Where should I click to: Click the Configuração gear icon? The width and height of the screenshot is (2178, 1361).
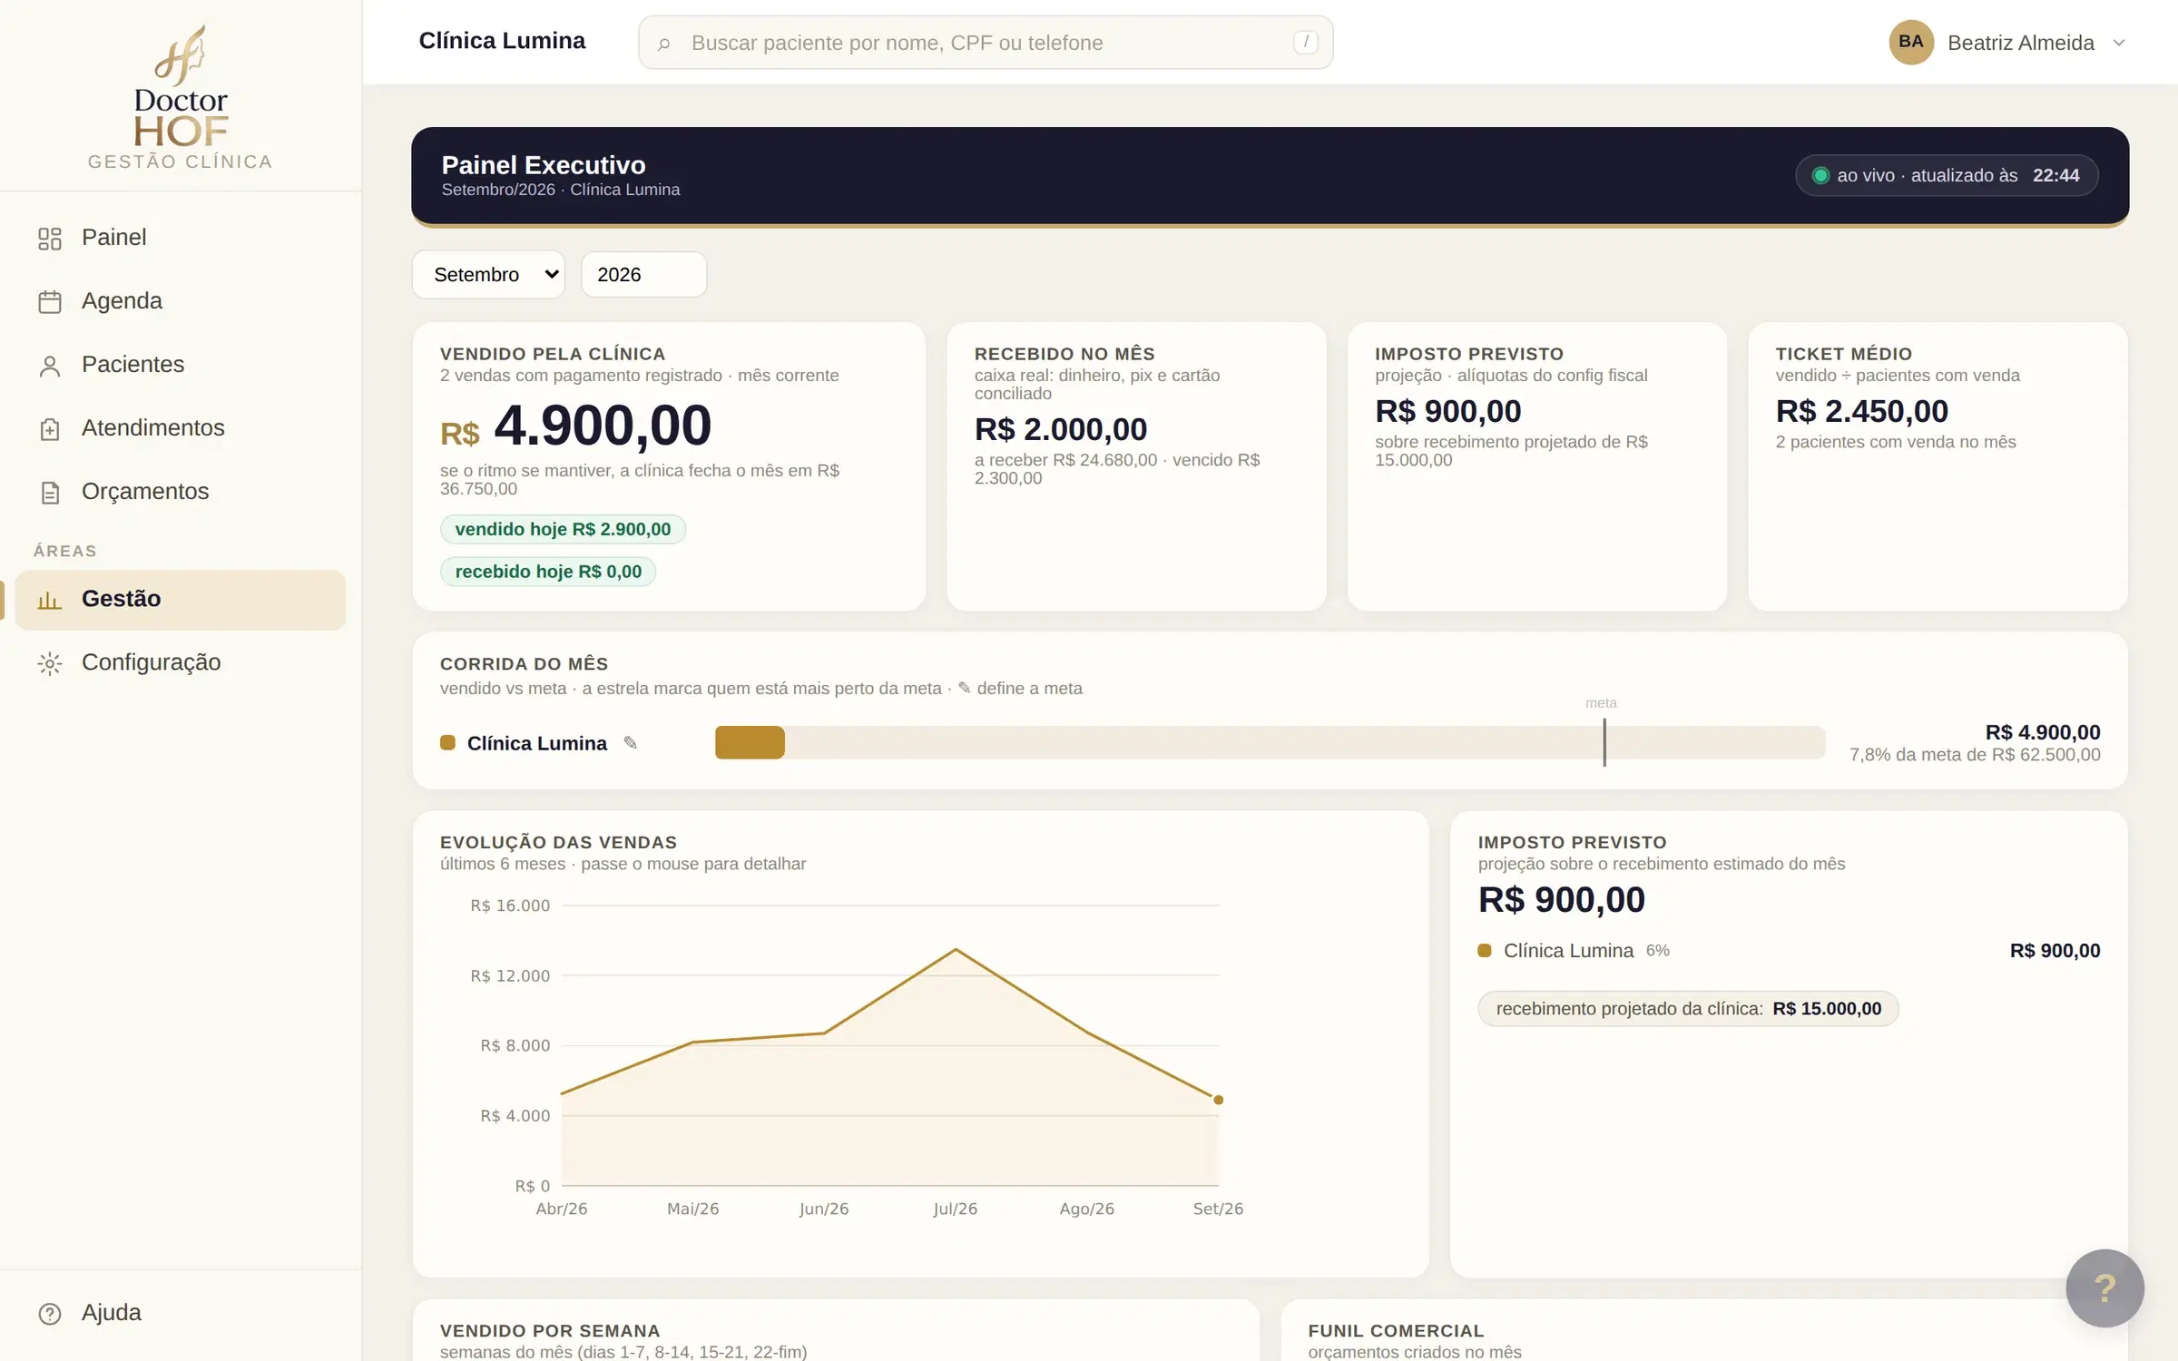(x=50, y=663)
